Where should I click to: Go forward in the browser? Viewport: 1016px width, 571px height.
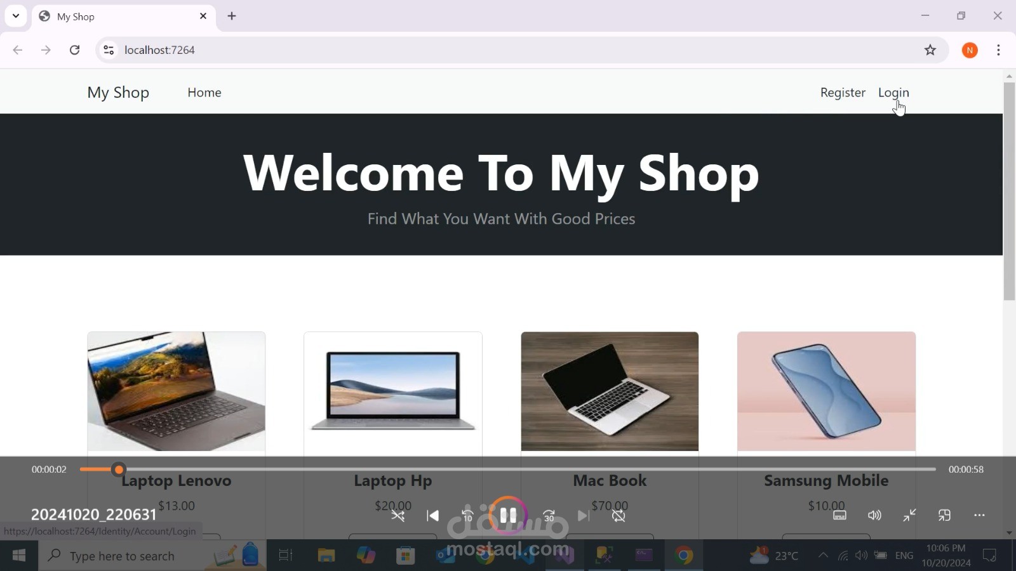(46, 50)
